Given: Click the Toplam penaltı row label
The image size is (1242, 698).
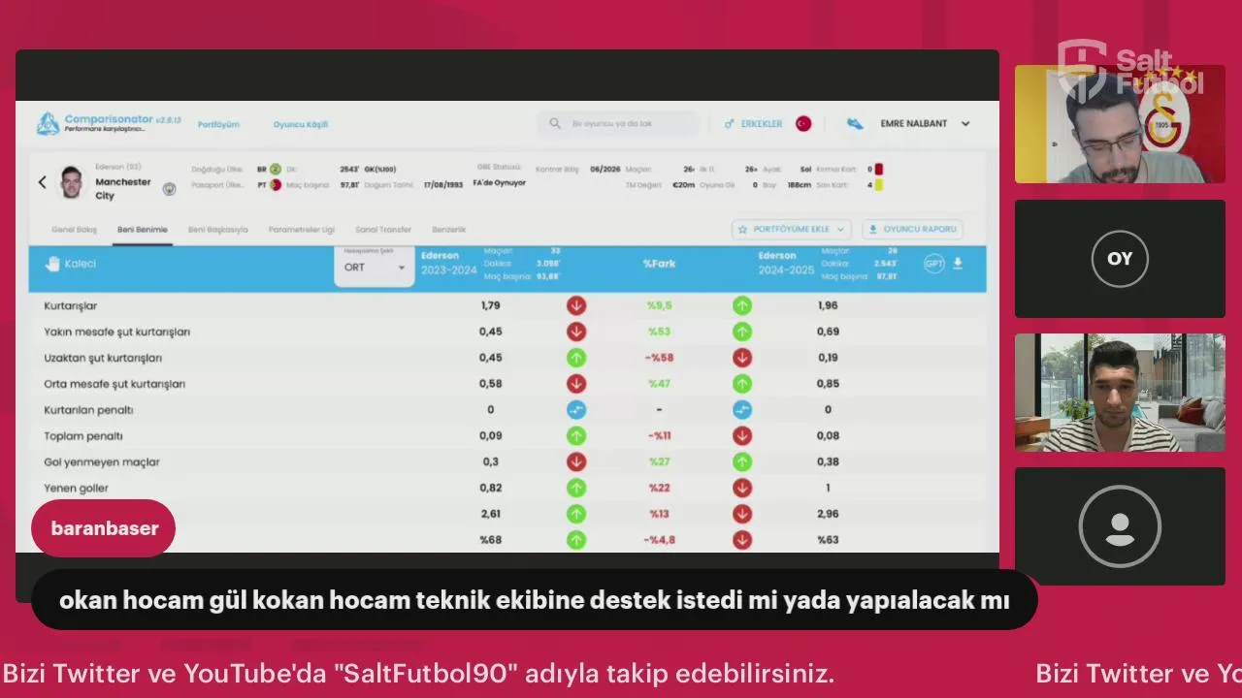Looking at the screenshot, I should (x=83, y=436).
